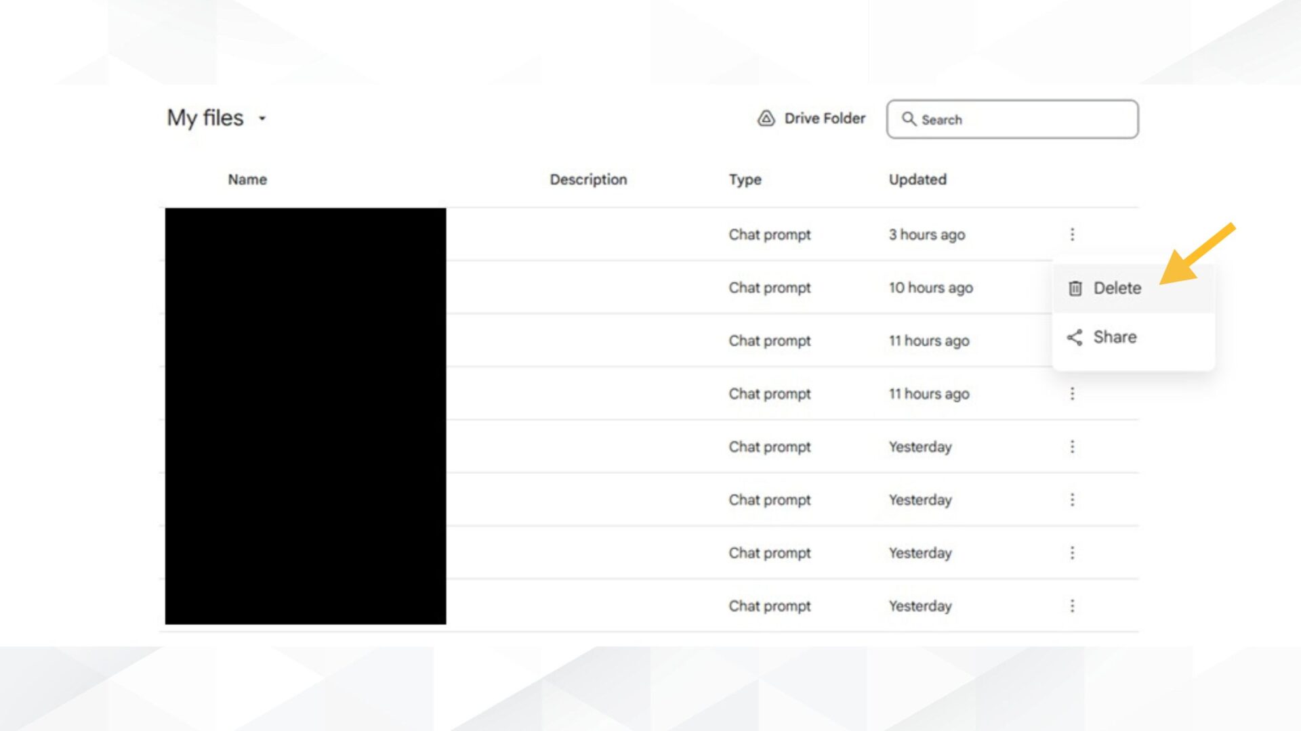Open three-dot menu on second Yesterday row
This screenshot has height=731, width=1301.
point(1072,500)
